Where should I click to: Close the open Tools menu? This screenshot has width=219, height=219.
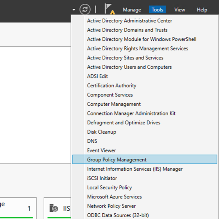(x=157, y=10)
